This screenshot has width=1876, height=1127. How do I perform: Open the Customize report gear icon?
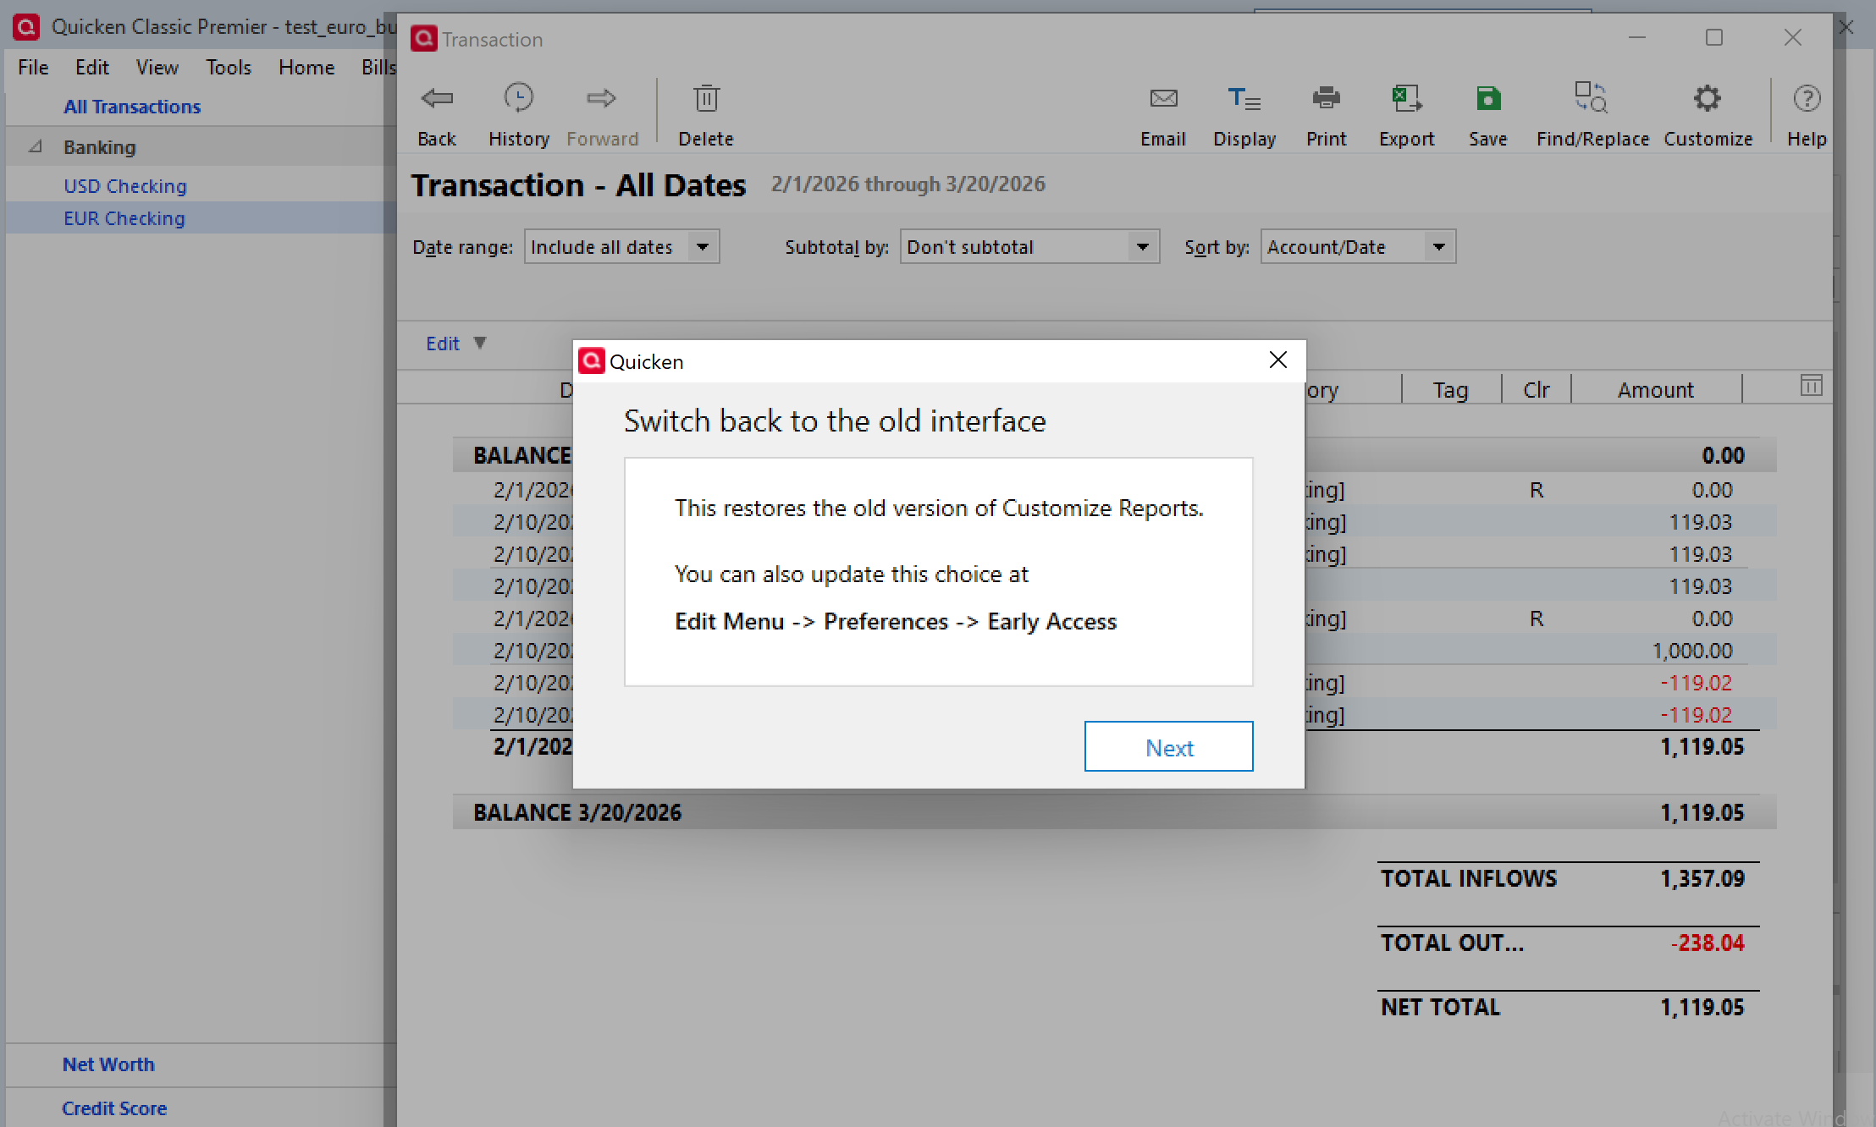coord(1708,98)
